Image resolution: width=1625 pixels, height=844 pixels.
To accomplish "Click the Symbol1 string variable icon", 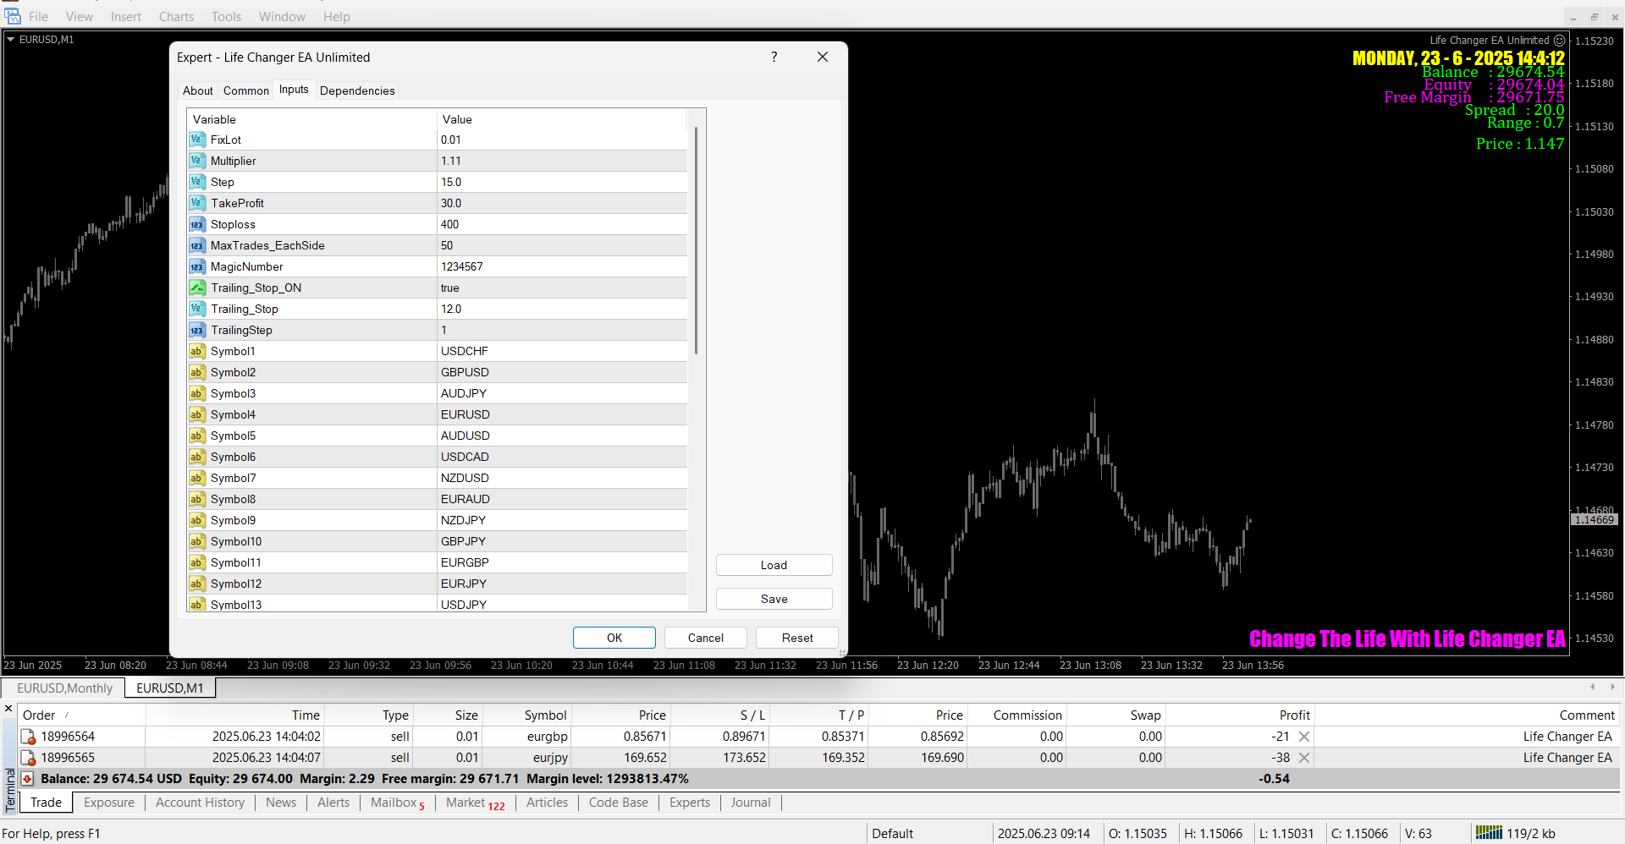I will [196, 351].
